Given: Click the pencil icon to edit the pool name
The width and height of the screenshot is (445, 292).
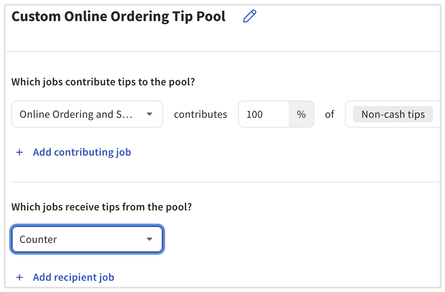Looking at the screenshot, I should [249, 16].
